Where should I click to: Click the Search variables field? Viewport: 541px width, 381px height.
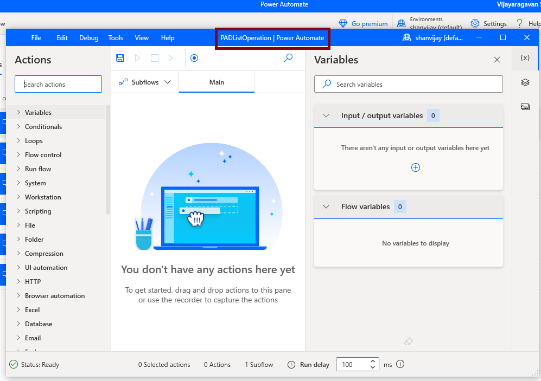409,84
